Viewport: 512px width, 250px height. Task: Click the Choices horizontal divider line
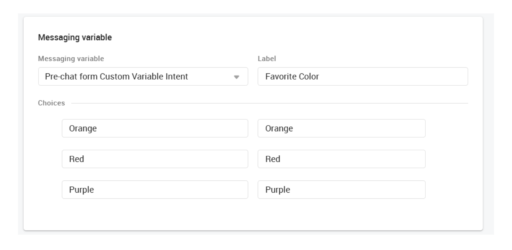point(269,103)
